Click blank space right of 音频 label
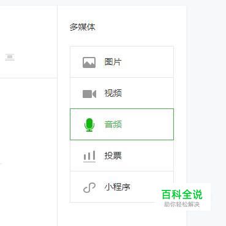This screenshot has height=226, width=226. (147, 124)
